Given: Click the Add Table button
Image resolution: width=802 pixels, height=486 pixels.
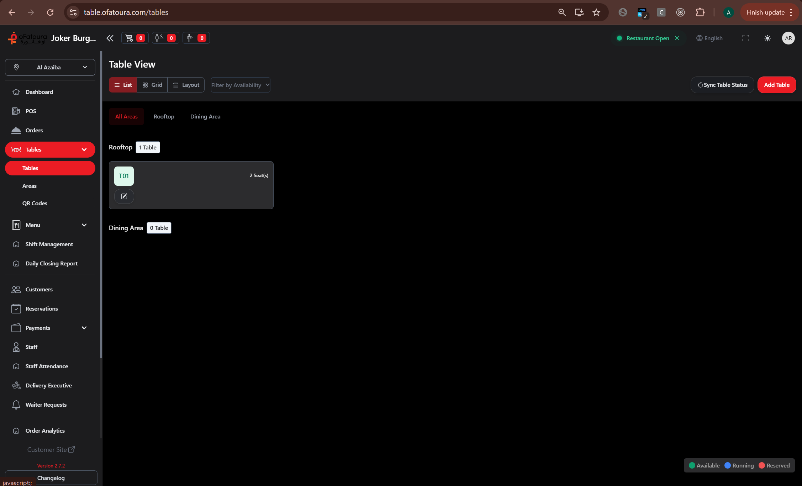Looking at the screenshot, I should point(776,85).
